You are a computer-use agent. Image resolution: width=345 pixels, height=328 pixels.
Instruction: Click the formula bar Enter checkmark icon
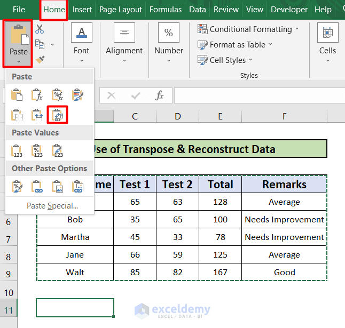136,95
